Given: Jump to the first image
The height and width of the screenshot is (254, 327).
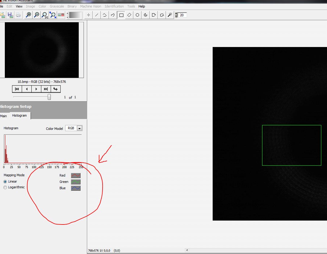Looking at the screenshot, I should [x=17, y=89].
